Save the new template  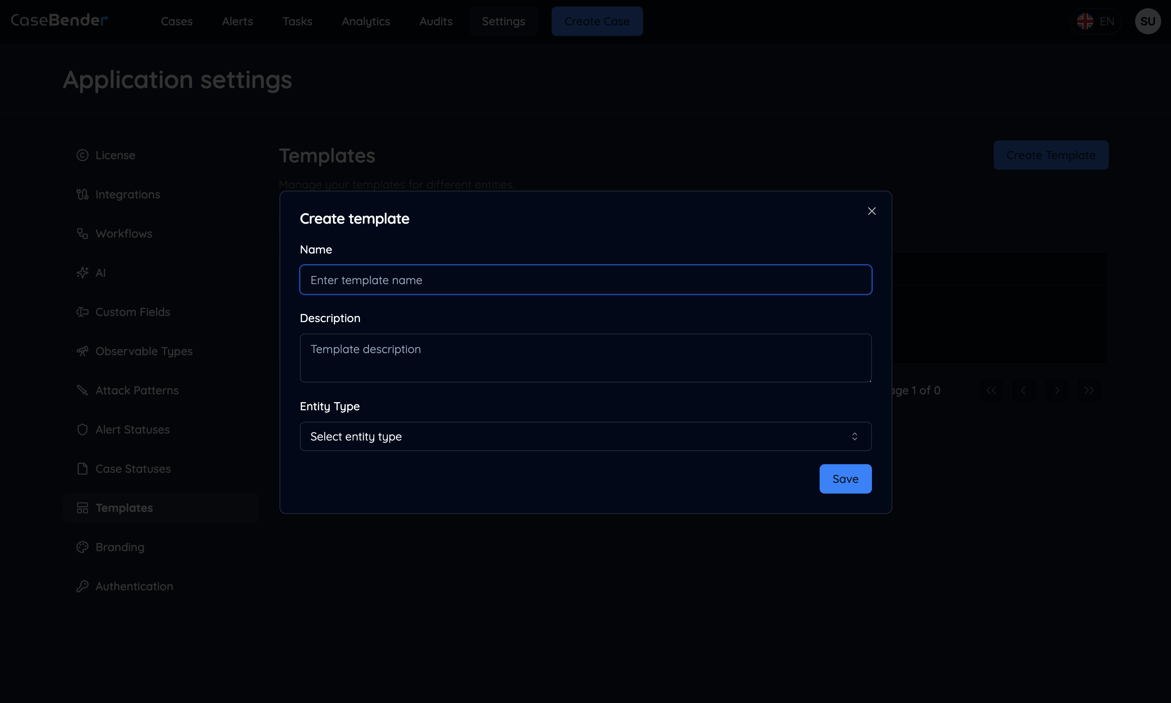(845, 478)
